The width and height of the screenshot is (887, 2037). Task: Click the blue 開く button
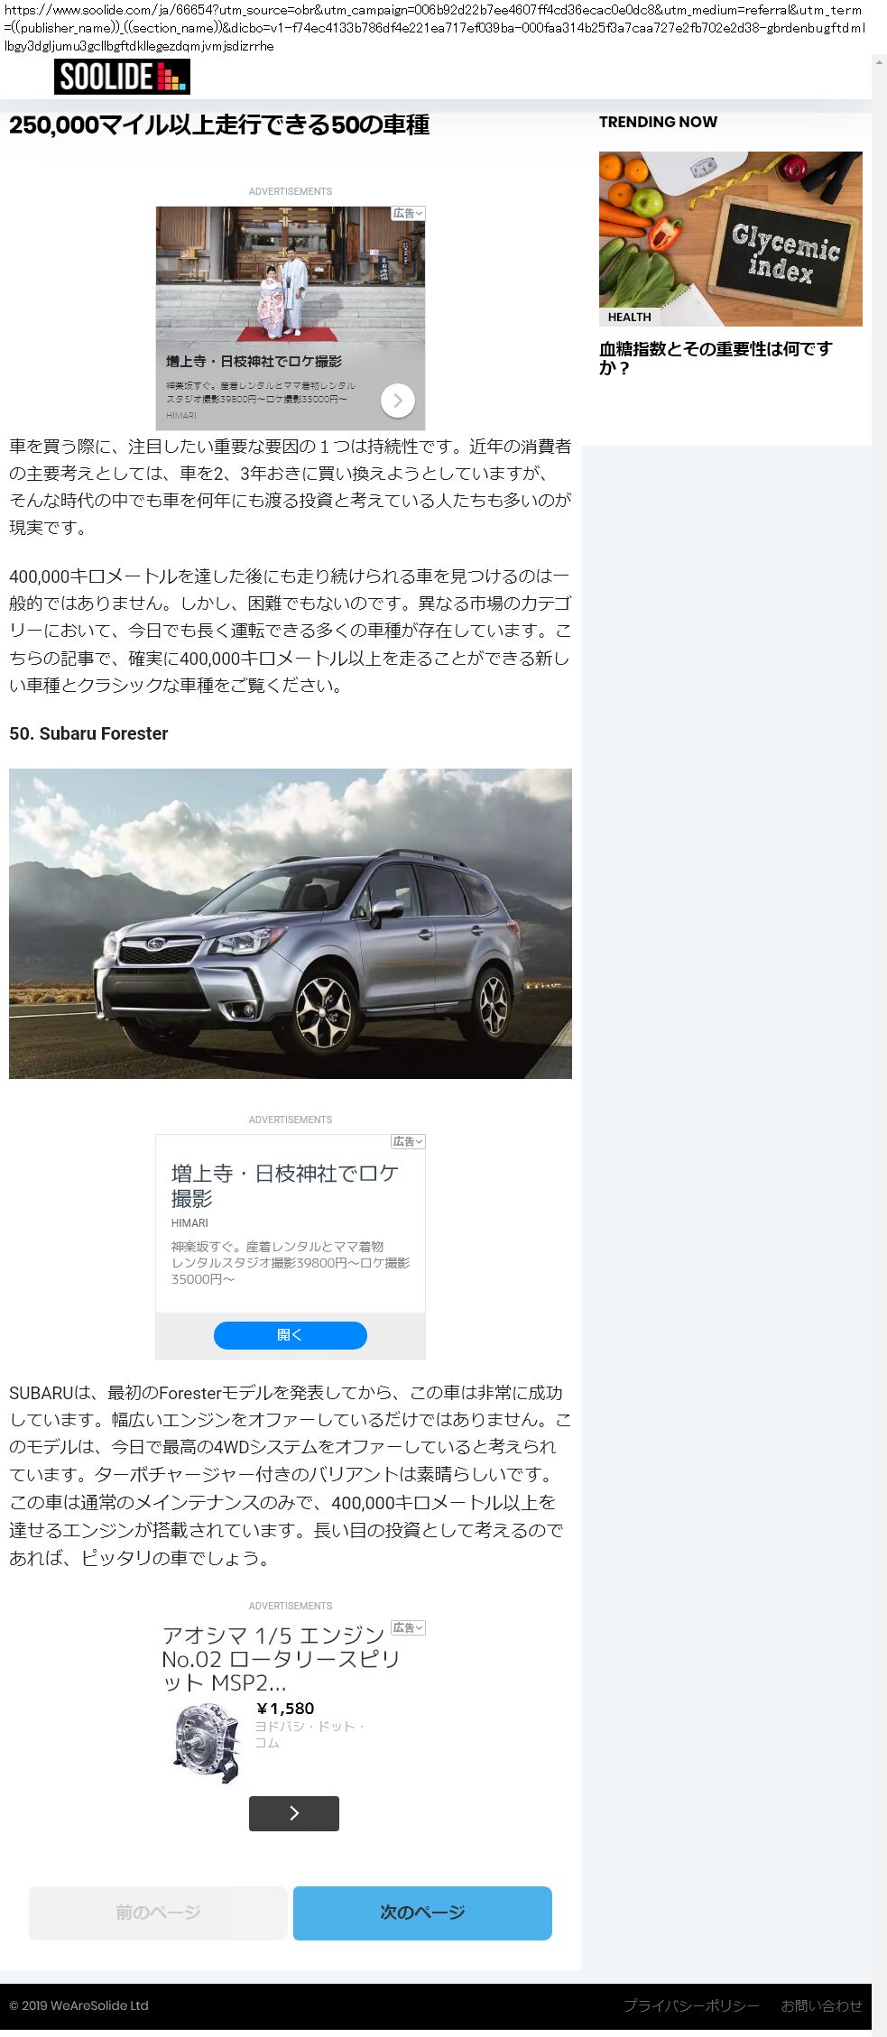click(x=291, y=1335)
